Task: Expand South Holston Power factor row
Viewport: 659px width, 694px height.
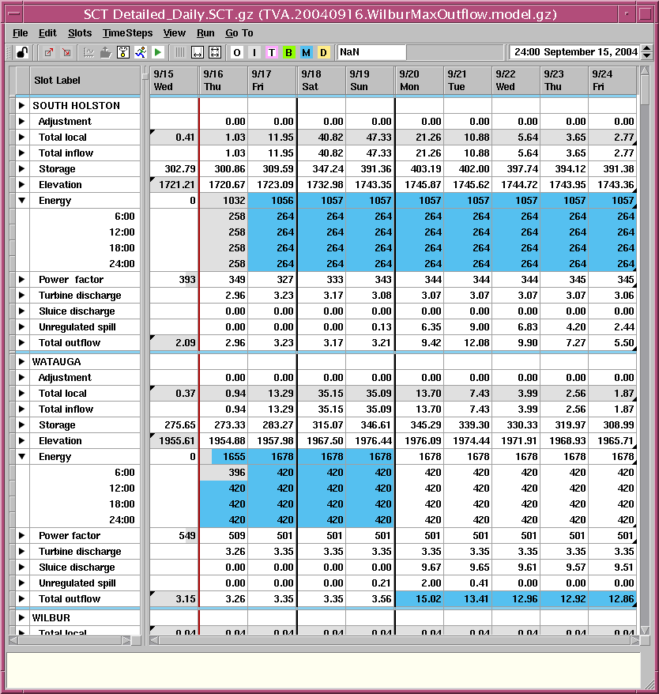Action: [x=21, y=280]
